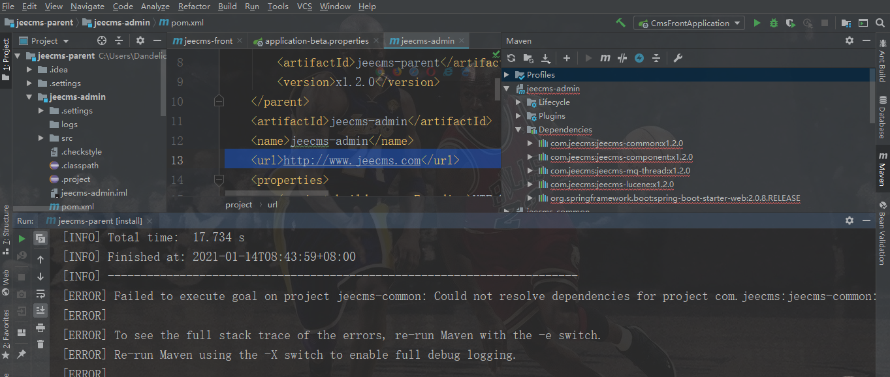Click the http://www.jeecms.com link in editor

coord(352,160)
